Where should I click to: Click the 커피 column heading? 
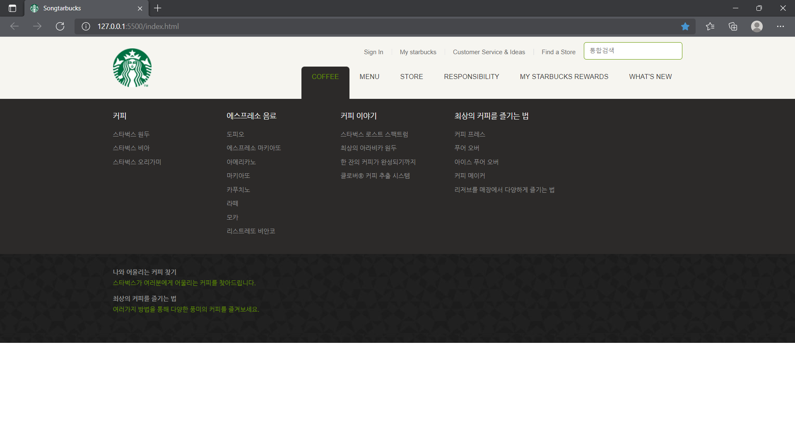click(x=120, y=116)
